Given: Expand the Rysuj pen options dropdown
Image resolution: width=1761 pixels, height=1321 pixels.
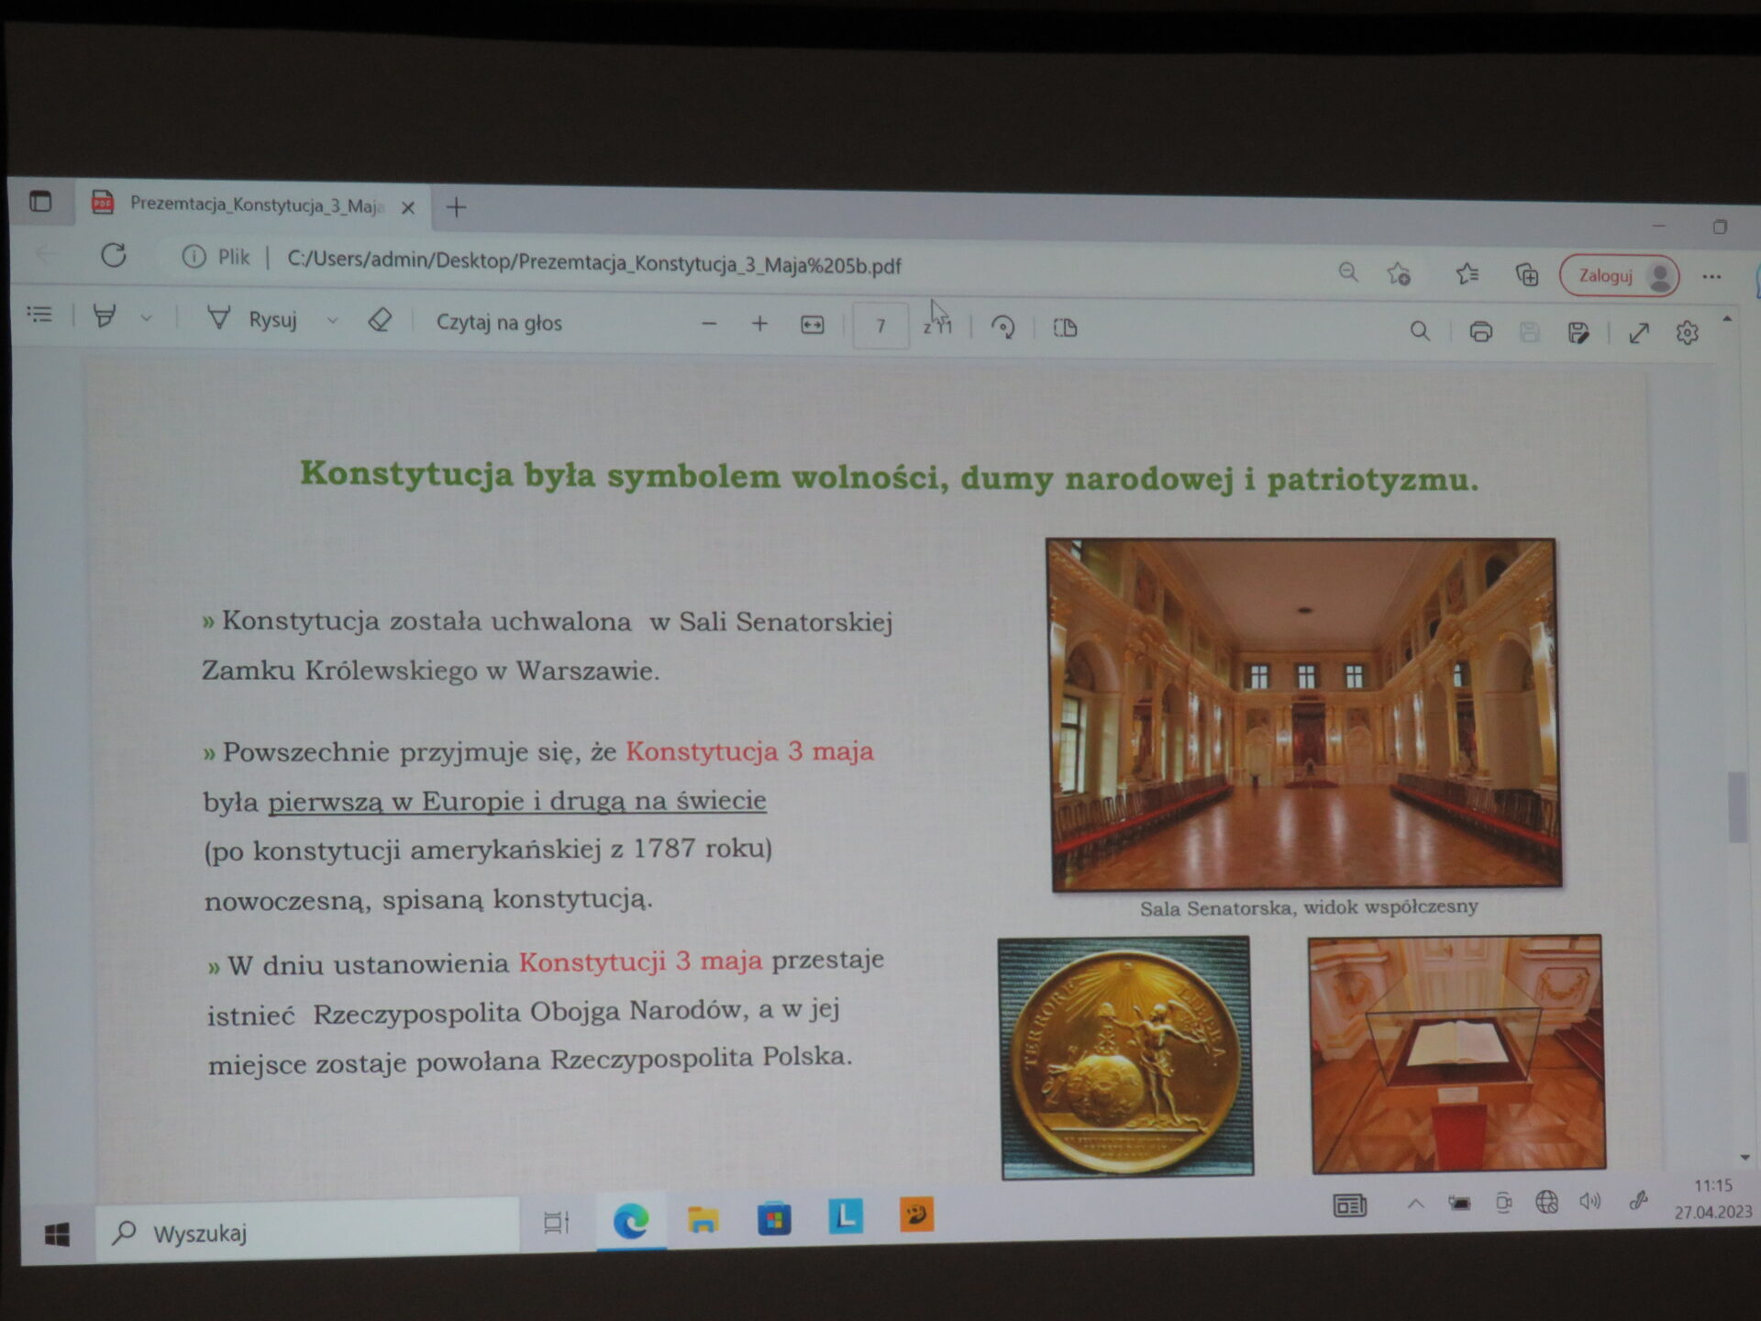Looking at the screenshot, I should point(333,321).
